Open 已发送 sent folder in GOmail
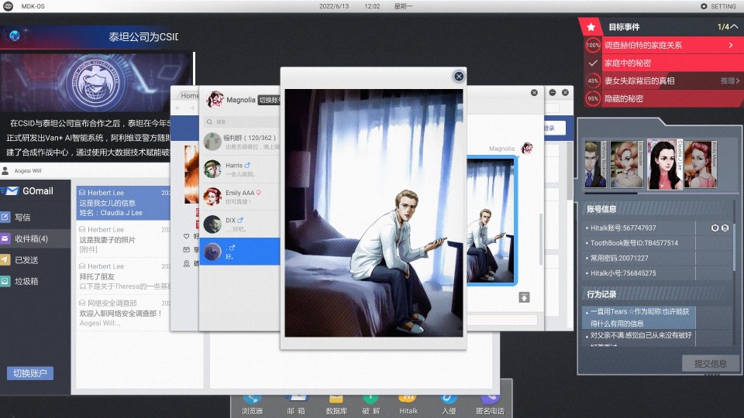This screenshot has height=418, width=744. point(35,260)
